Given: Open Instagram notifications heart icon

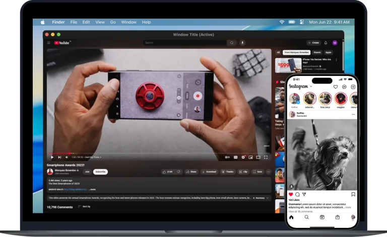Looking at the screenshot, I should coord(336,87).
